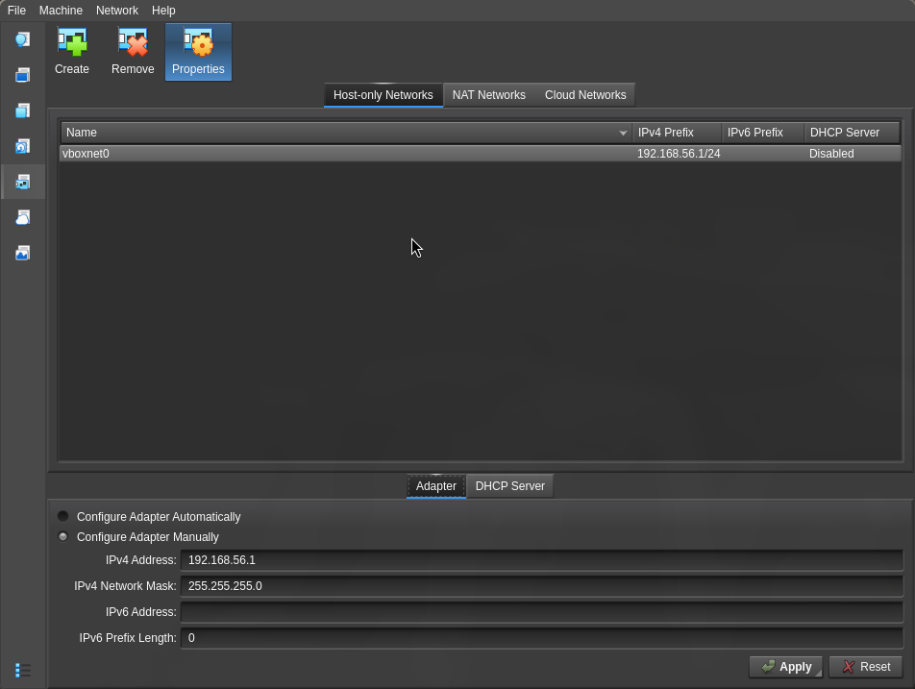Switch to the Adapter tab

[436, 486]
